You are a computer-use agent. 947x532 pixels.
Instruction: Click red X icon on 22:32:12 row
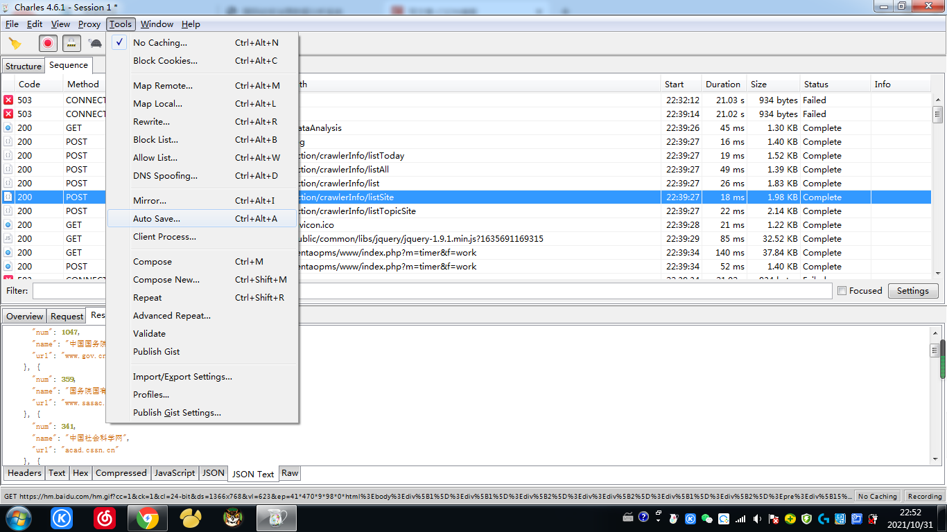(x=8, y=100)
